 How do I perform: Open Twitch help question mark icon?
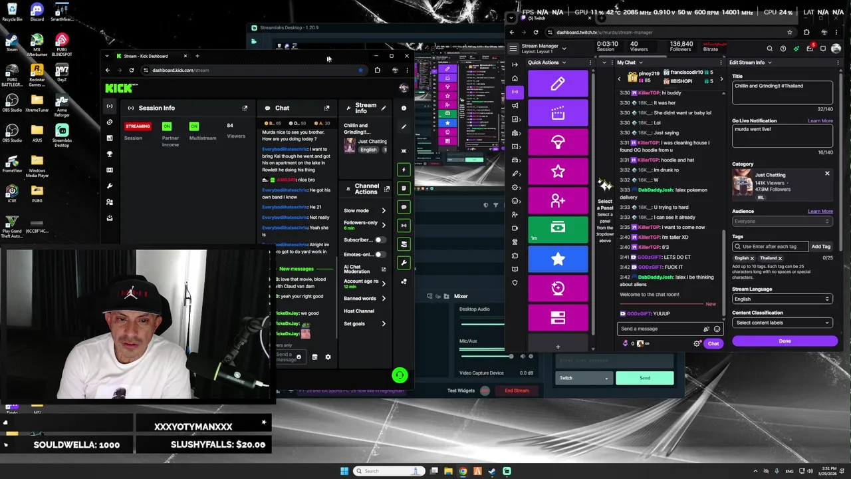coord(783,49)
